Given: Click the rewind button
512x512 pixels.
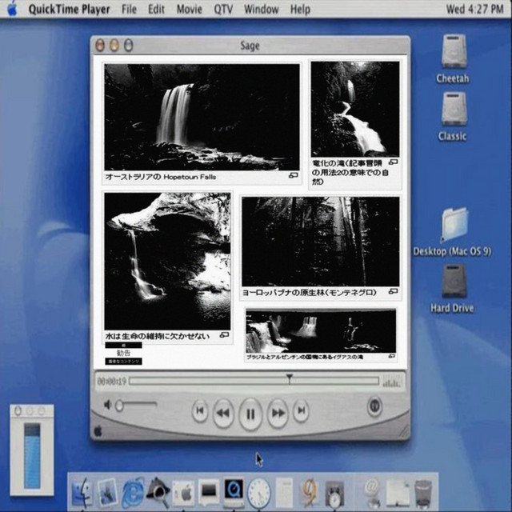Looking at the screenshot, I should point(223,413).
